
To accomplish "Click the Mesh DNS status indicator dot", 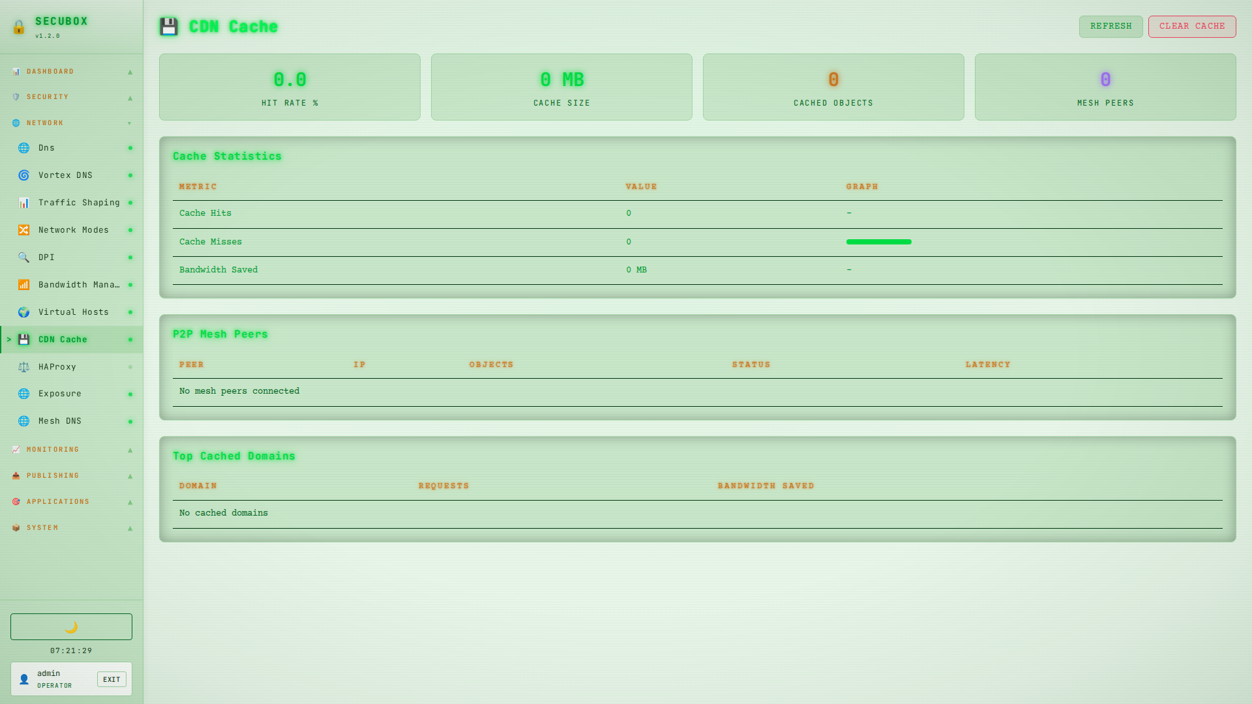I will coord(130,422).
